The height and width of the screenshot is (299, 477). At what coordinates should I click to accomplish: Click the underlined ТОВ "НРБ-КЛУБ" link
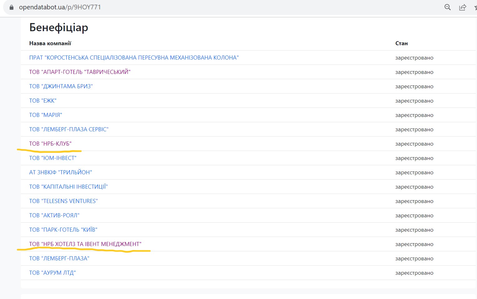[x=50, y=144]
